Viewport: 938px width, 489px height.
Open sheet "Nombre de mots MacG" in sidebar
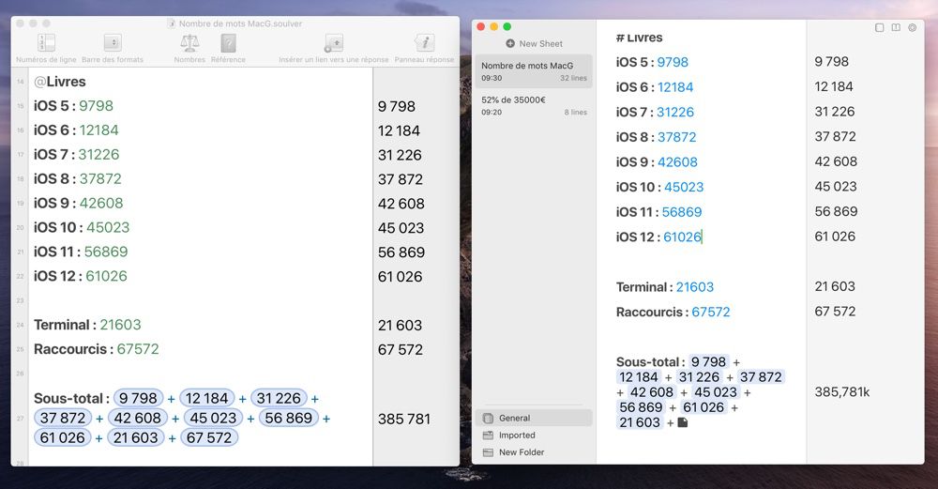pos(534,71)
